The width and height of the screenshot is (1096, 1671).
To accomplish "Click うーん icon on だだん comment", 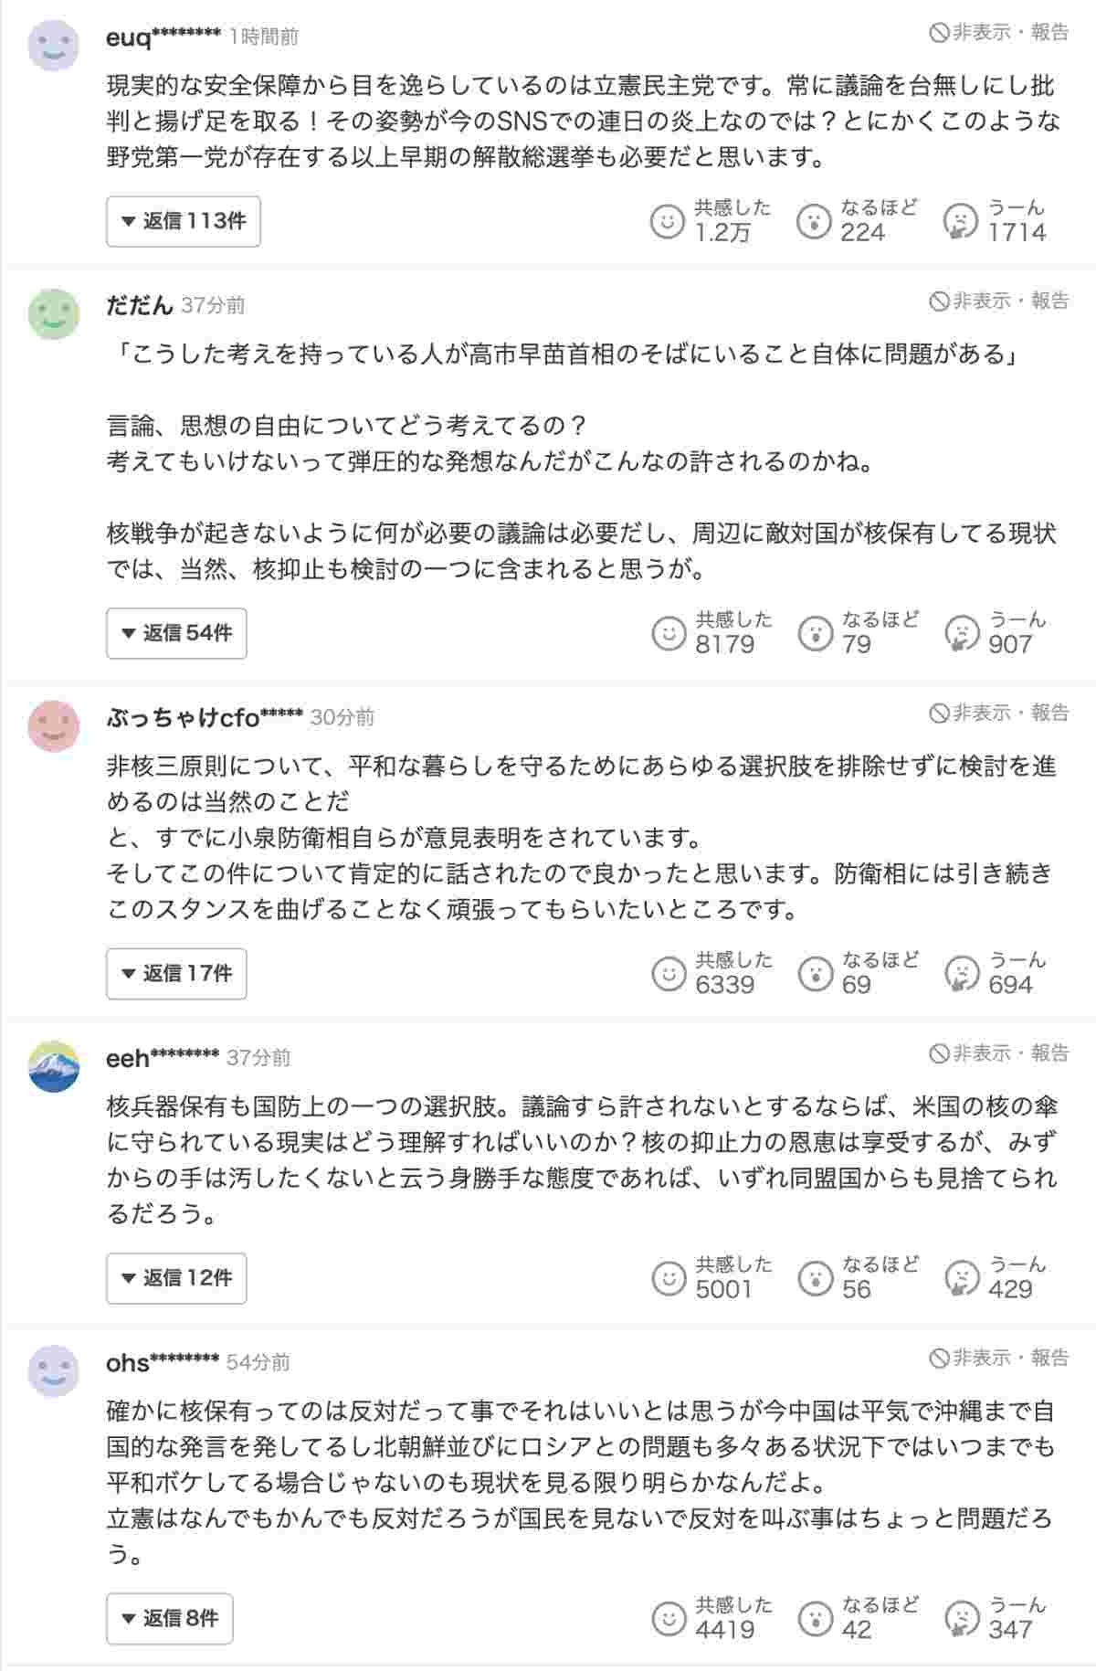I will click(x=961, y=633).
